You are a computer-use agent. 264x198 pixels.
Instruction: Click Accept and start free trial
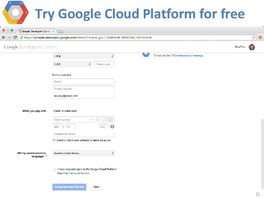coord(69,187)
